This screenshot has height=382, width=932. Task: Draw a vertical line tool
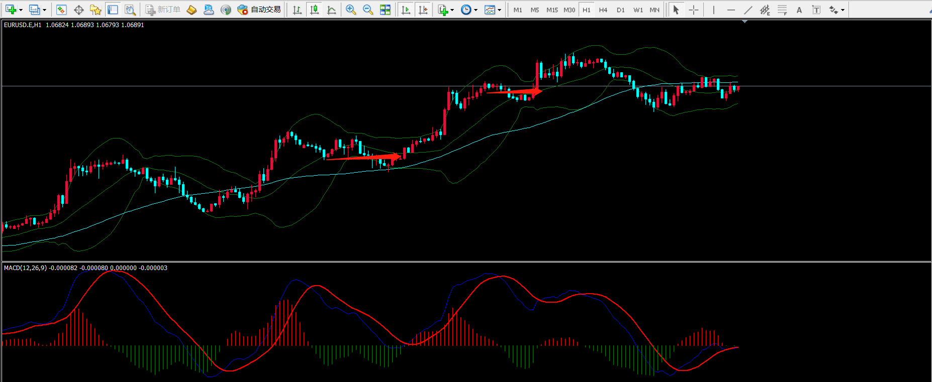pyautogui.click(x=713, y=10)
